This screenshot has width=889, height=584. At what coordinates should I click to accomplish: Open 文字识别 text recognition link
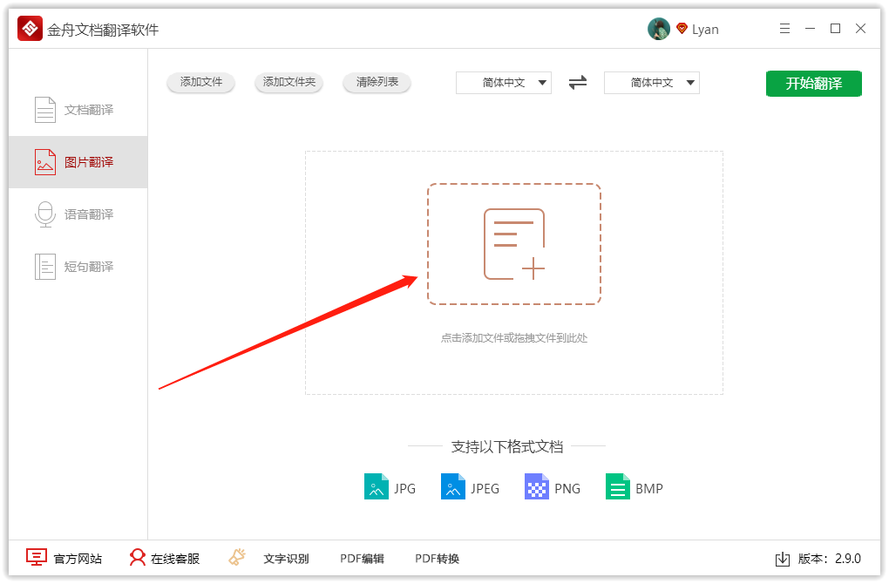click(287, 559)
